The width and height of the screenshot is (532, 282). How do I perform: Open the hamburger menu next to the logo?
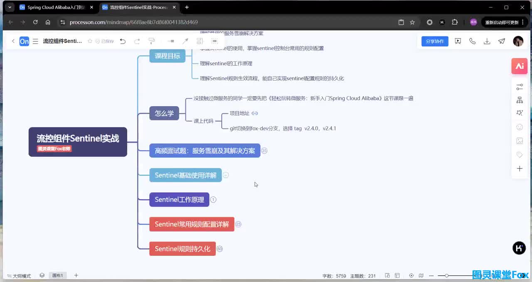(x=35, y=41)
